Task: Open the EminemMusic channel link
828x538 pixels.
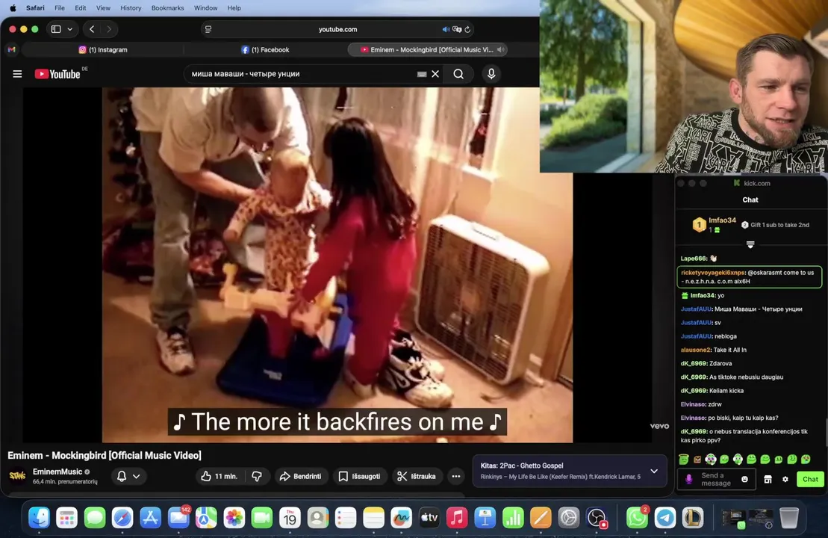Action: pyautogui.click(x=57, y=471)
